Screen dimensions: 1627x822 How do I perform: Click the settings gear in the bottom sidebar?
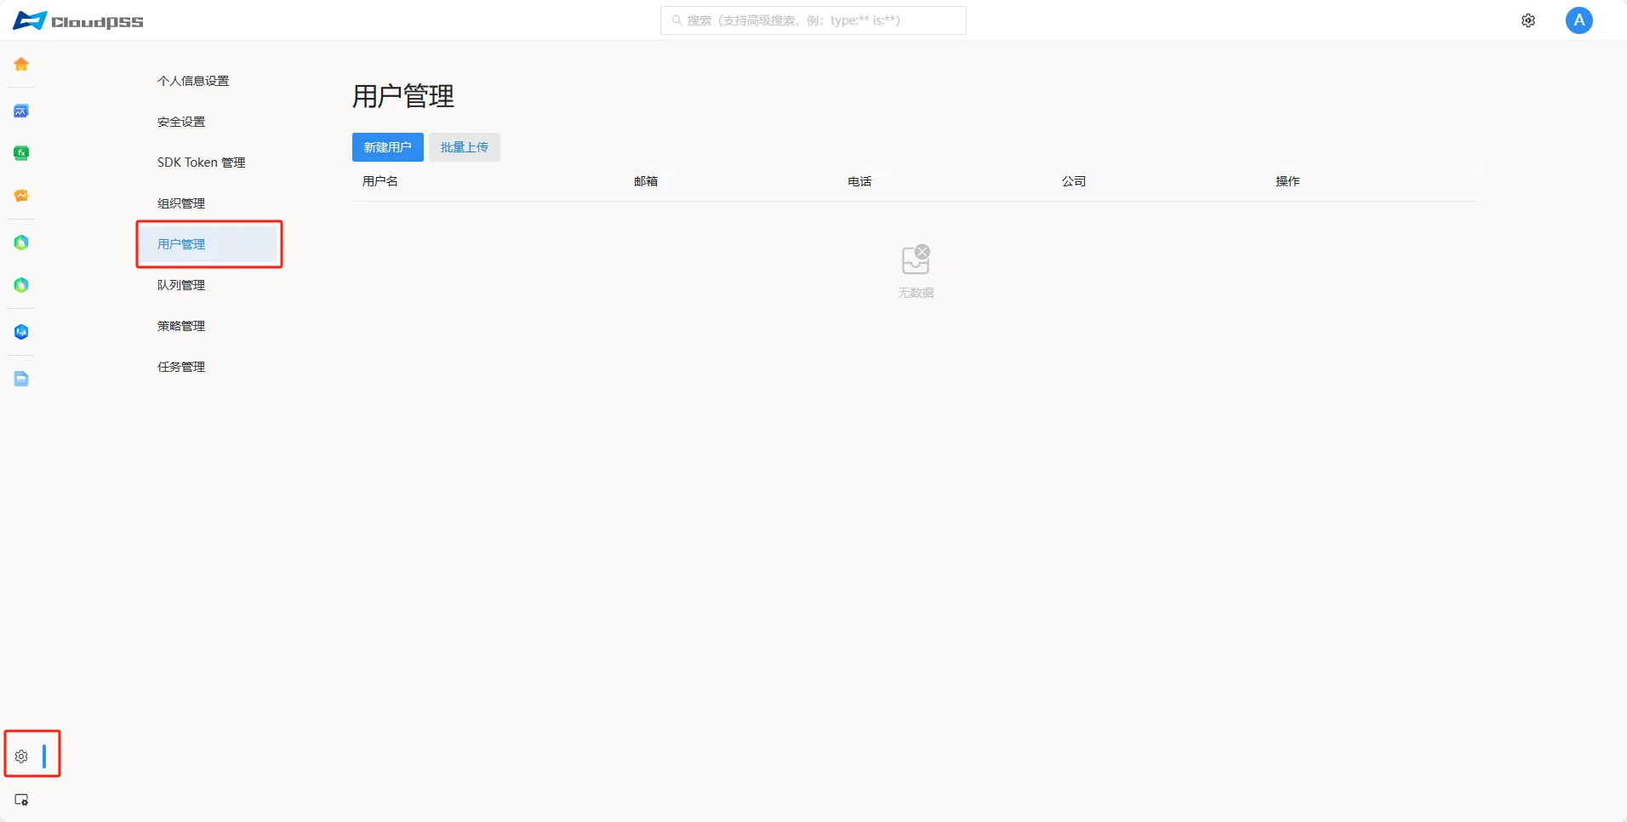pyautogui.click(x=21, y=756)
